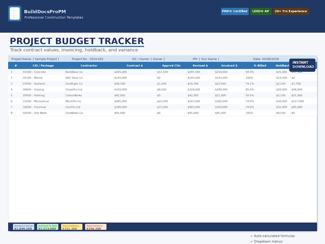Click the CSI / Package column header
Image resolution: width=325 pixels, height=244 pixels.
click(x=43, y=66)
